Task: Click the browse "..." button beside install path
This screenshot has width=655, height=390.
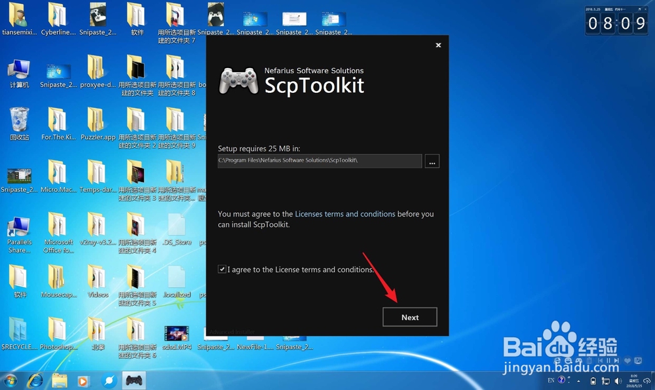Action: pos(432,161)
